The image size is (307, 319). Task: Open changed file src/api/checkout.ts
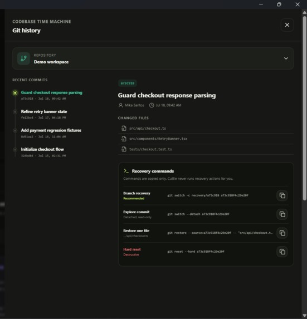pos(206,128)
